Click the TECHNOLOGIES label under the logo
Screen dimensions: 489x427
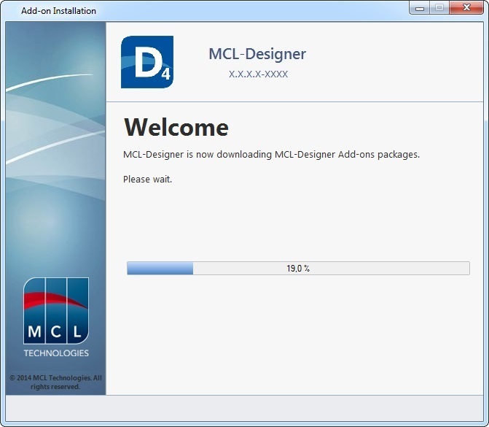[x=56, y=353]
